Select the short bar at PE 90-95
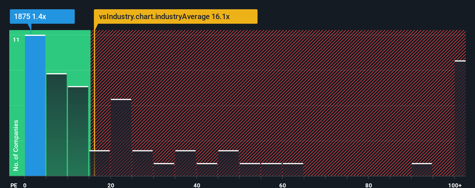The width and height of the screenshot is (475, 188). click(422, 169)
